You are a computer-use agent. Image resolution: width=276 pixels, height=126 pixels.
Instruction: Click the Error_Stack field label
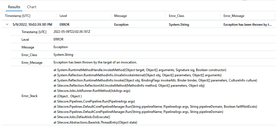pyautogui.click(x=30, y=96)
